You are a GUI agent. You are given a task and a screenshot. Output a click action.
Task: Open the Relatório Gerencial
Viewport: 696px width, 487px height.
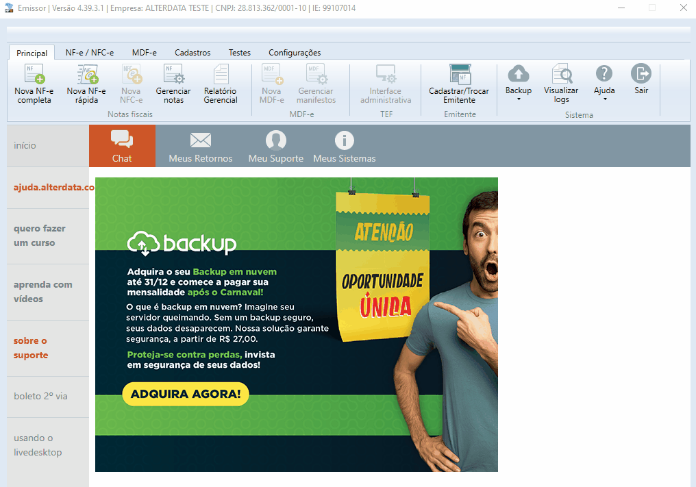click(x=221, y=84)
